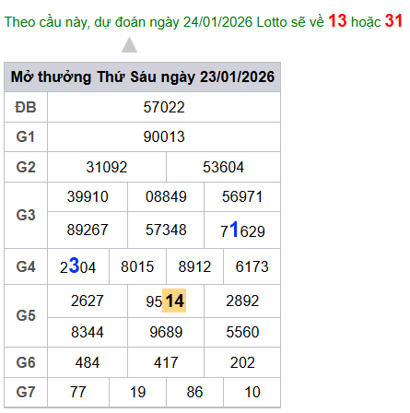Select the G3 number 71629 with blue digit
The image size is (410, 413).
242,230
